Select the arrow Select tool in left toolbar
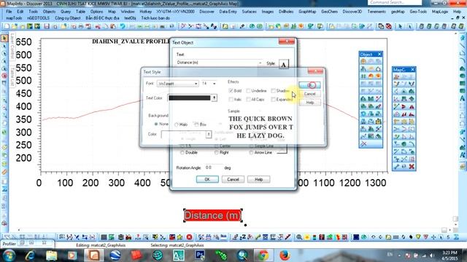Screen dimensions: 467x262 pos(4,39)
